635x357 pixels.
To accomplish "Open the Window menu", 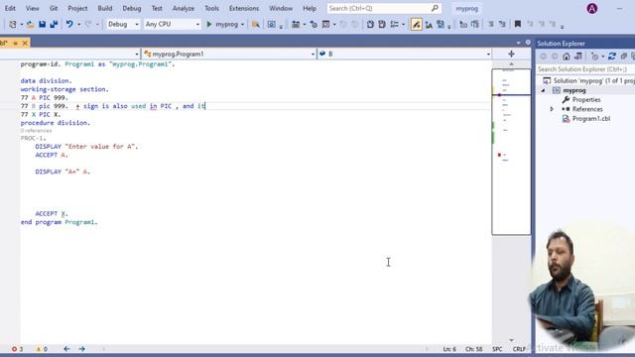I will coord(281,8).
